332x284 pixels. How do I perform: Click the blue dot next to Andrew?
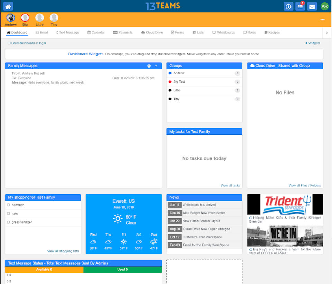pyautogui.click(x=170, y=73)
